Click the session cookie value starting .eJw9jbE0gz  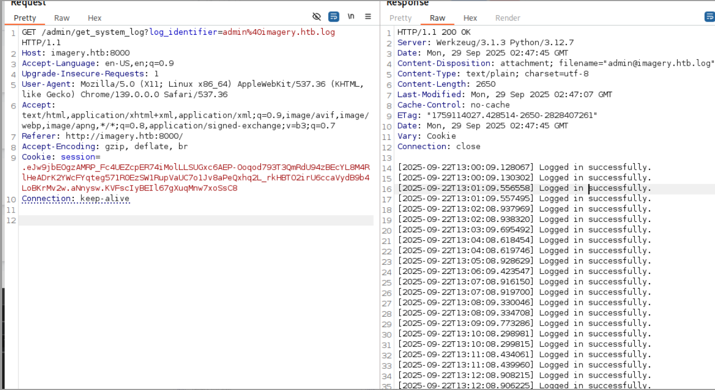(x=196, y=177)
